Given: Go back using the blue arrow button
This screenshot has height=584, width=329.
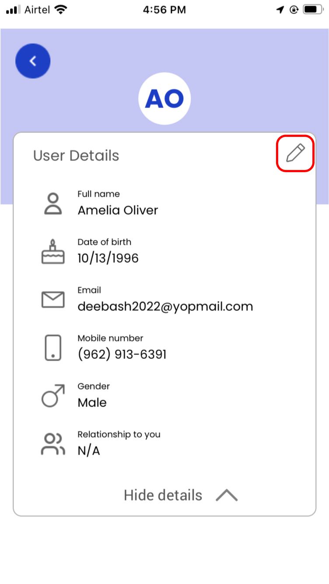Looking at the screenshot, I should pos(33,61).
